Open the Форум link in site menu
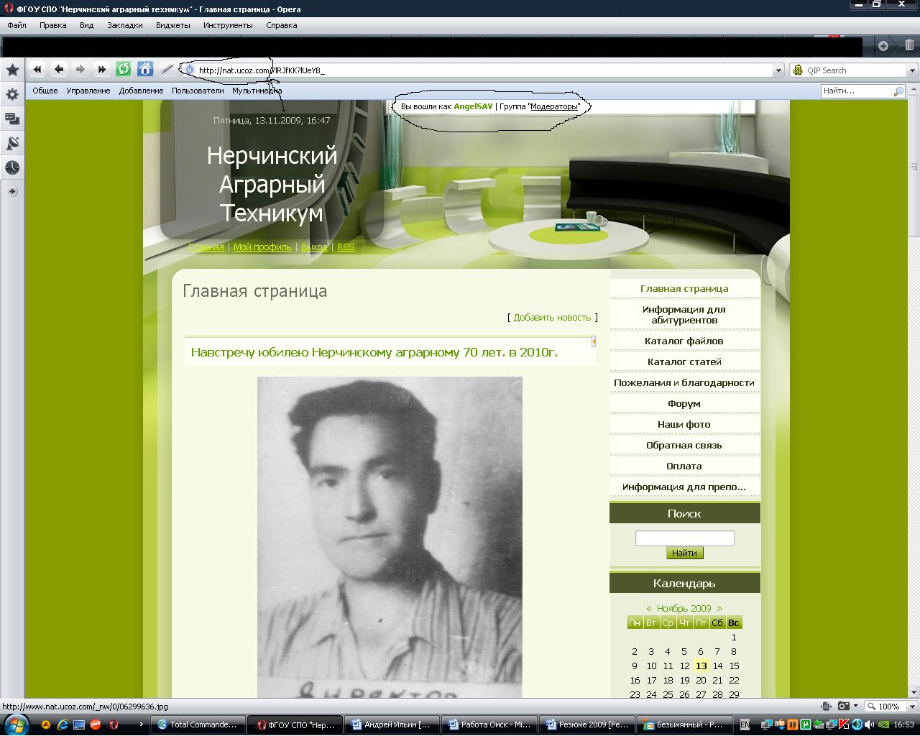This screenshot has width=920, height=736. [x=684, y=403]
